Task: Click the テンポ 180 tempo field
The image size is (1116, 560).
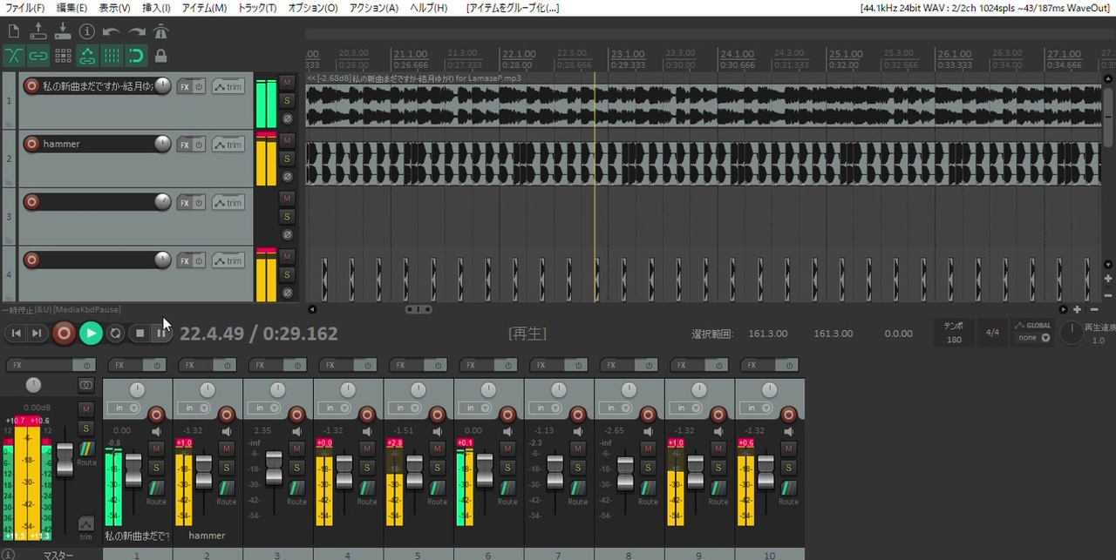Action: coord(954,333)
